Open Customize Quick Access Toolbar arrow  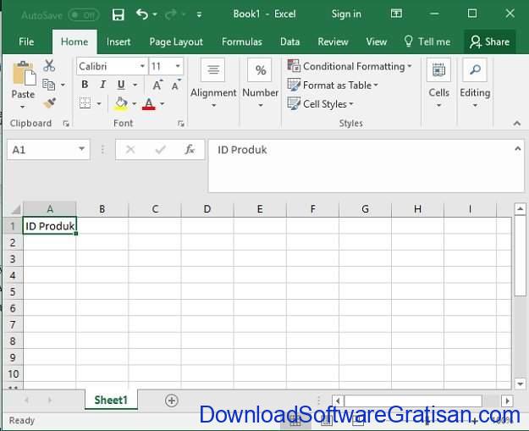(200, 14)
